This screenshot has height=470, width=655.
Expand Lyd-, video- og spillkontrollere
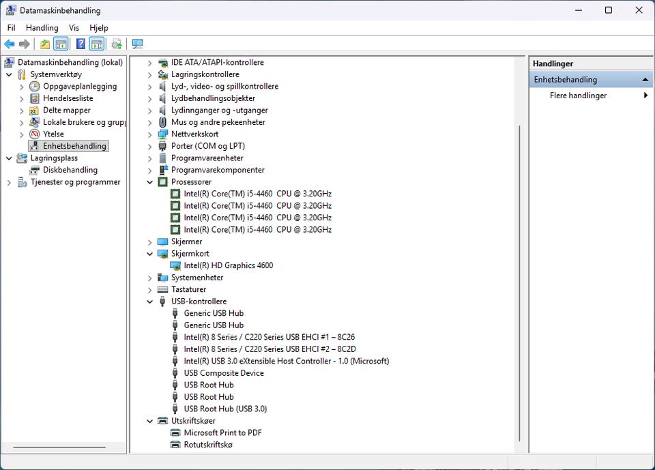click(x=149, y=87)
